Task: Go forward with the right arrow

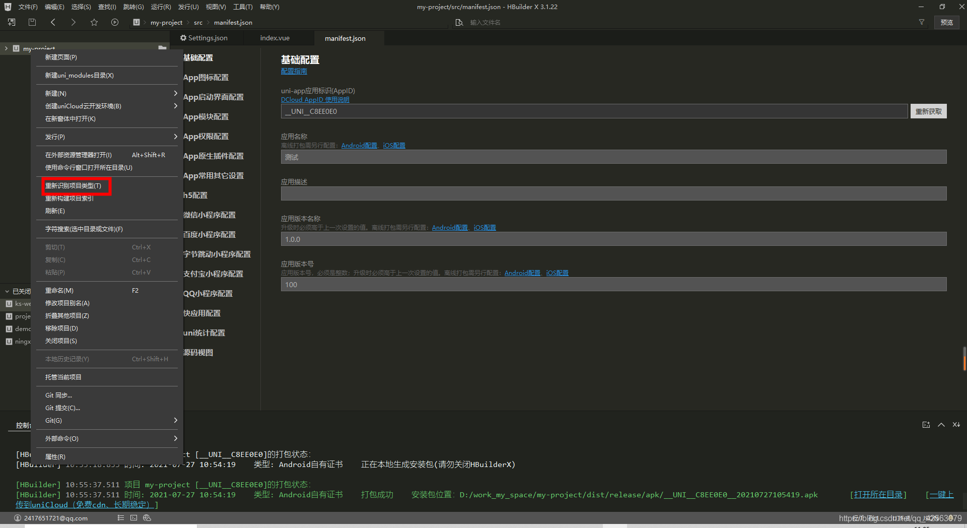Action: click(x=74, y=22)
